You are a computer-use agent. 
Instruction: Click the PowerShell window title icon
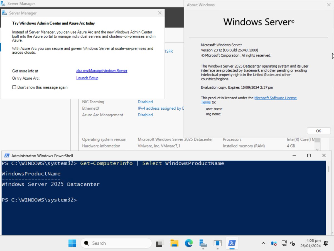(x=7, y=156)
